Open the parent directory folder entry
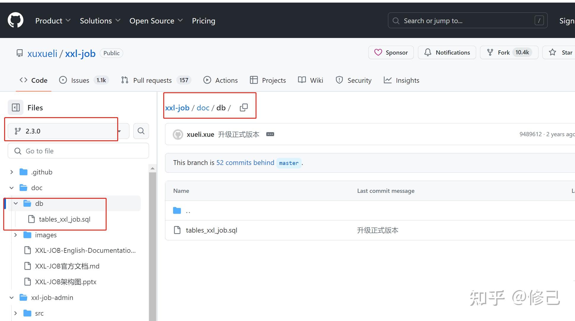The height and width of the screenshot is (321, 575). click(188, 211)
